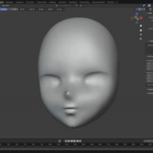Toggle the camera view gizmo button
The width and height of the screenshot is (153, 153).
pos(141,34)
